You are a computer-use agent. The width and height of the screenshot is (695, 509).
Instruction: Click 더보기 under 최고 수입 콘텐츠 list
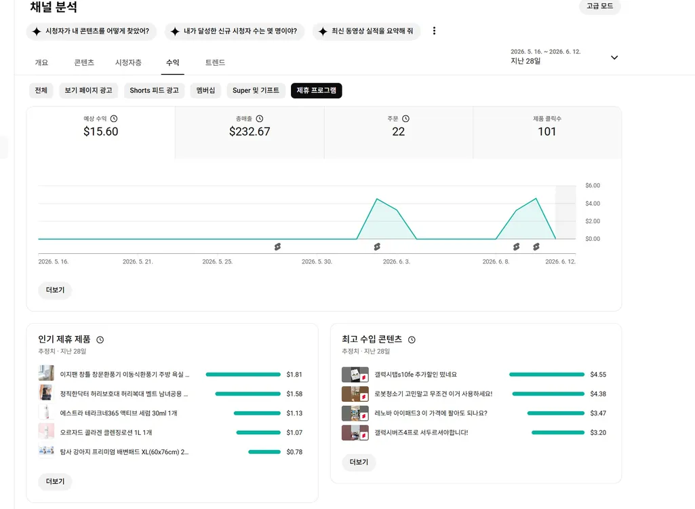(x=359, y=462)
